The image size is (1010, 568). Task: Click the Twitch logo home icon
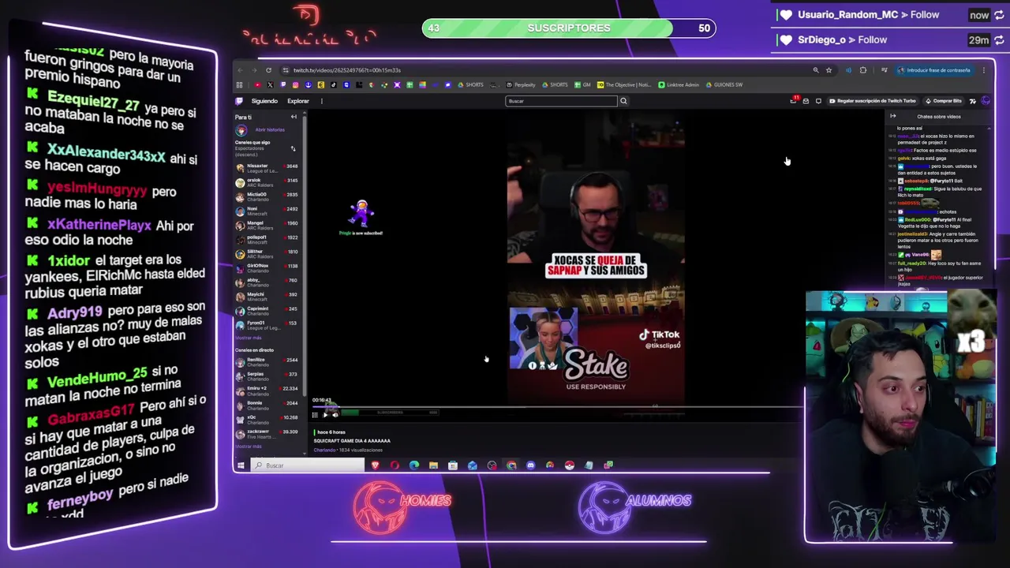(x=239, y=101)
